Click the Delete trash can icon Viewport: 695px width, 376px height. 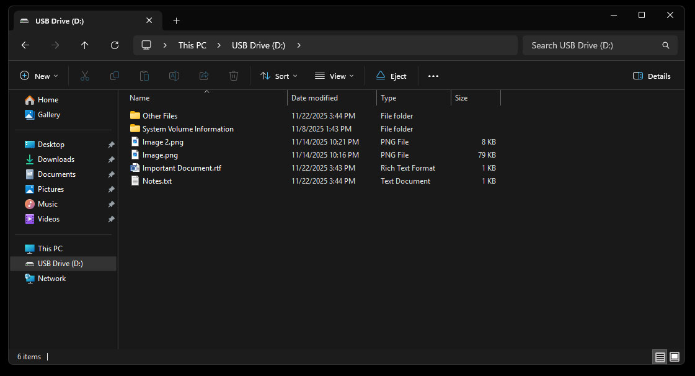234,76
